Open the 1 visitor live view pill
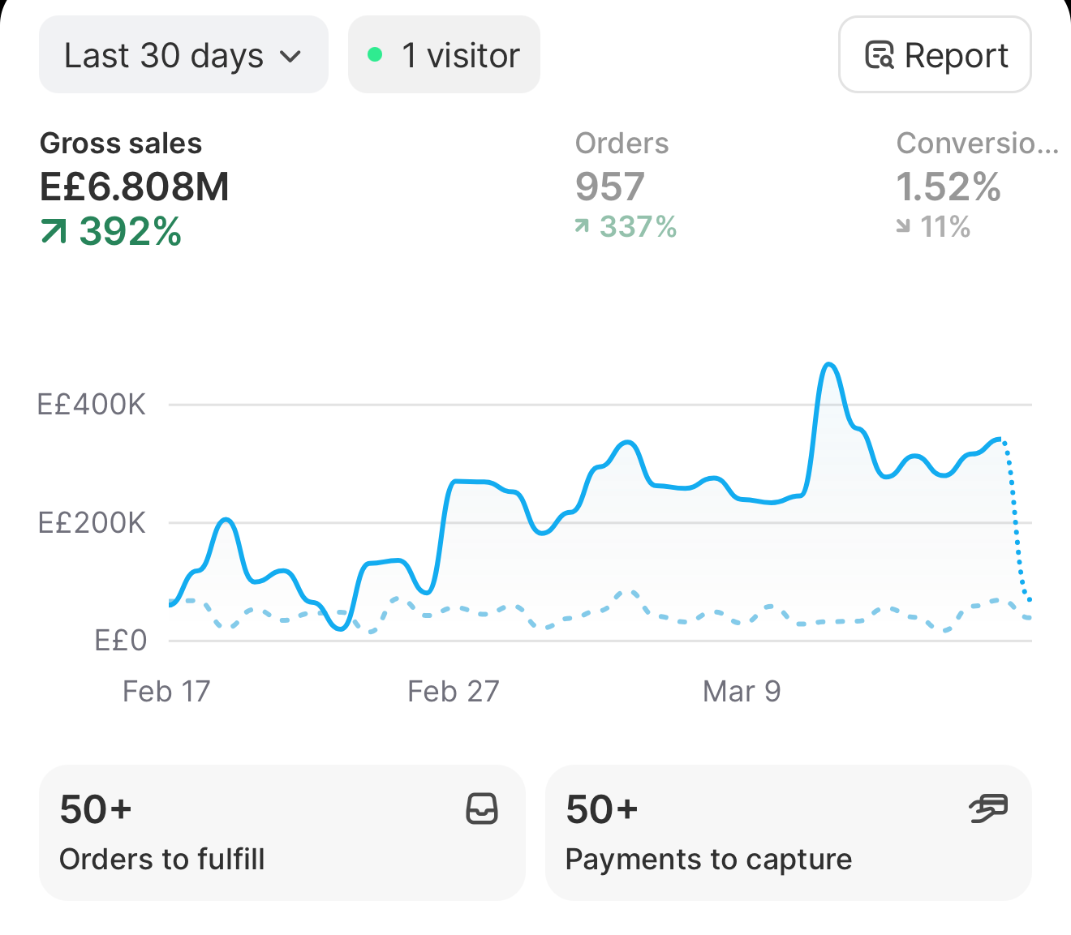The height and width of the screenshot is (935, 1071). 444,54
